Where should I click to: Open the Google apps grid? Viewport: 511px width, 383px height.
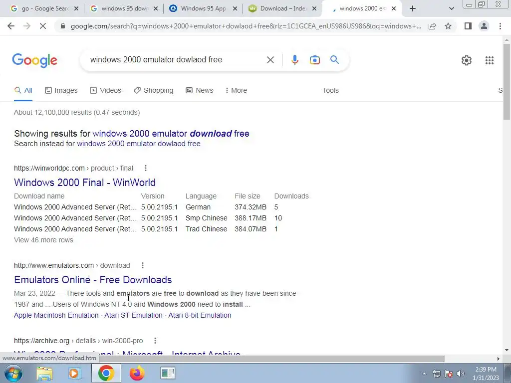[x=489, y=60]
